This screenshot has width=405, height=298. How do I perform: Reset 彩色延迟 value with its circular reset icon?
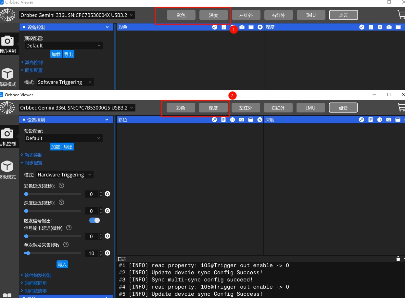pyautogui.click(x=108, y=194)
